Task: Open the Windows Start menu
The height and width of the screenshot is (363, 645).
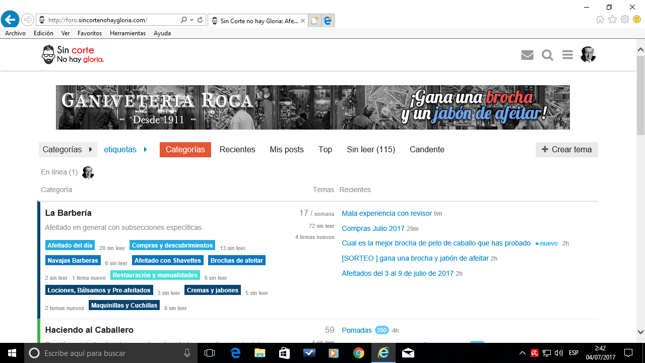Action: 12,353
